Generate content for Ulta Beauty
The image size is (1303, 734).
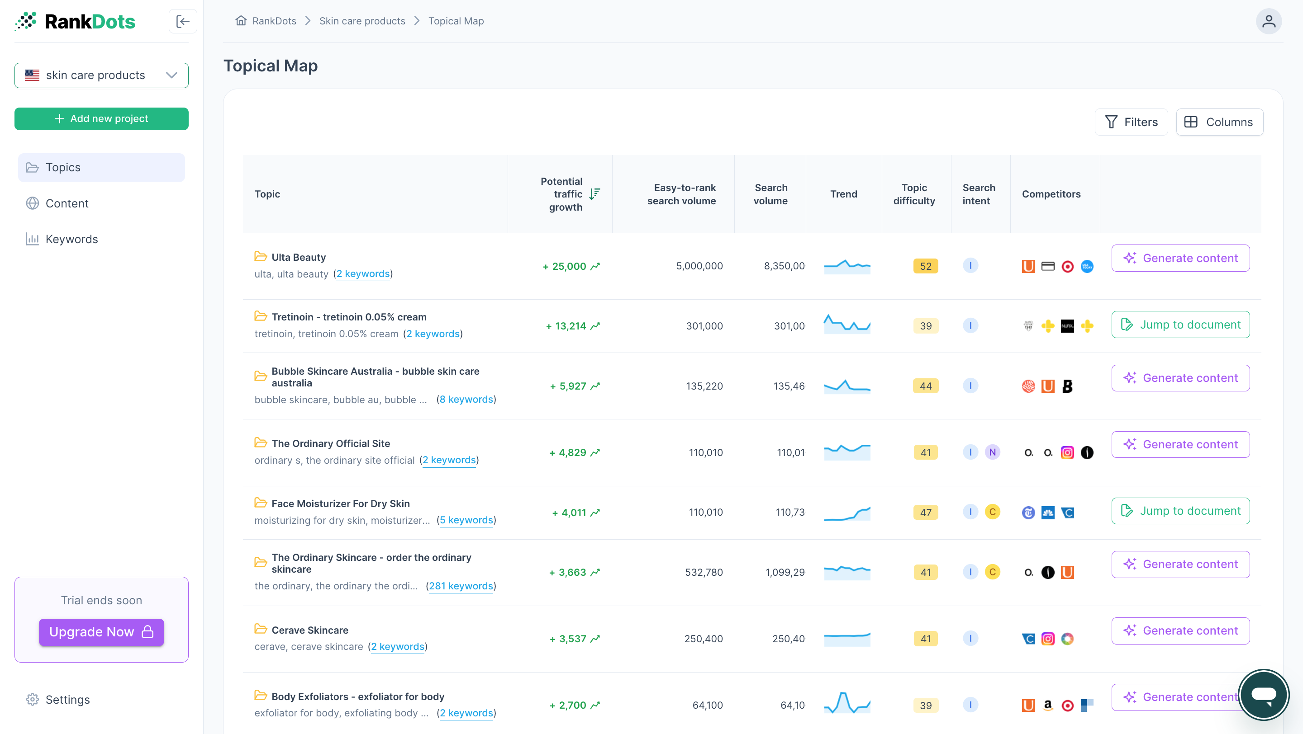[1180, 258]
